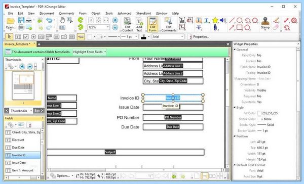Collapse the General section in Widget Properties
This screenshot has width=304, height=184.
[x=235, y=50]
